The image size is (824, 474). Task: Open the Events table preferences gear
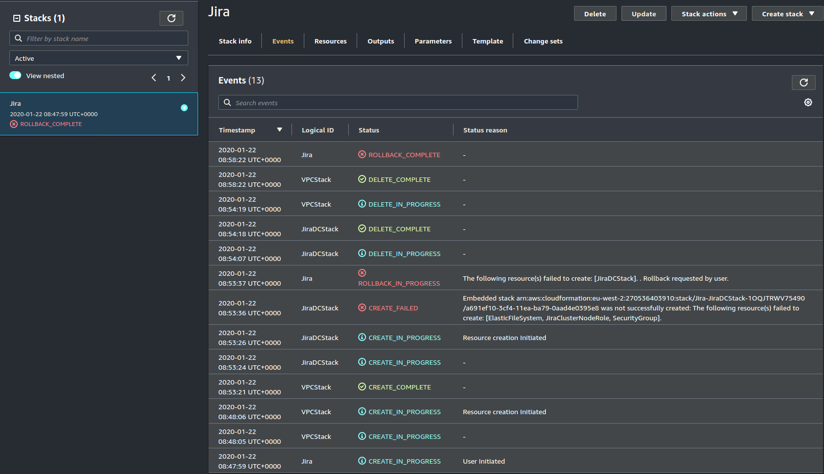808,102
